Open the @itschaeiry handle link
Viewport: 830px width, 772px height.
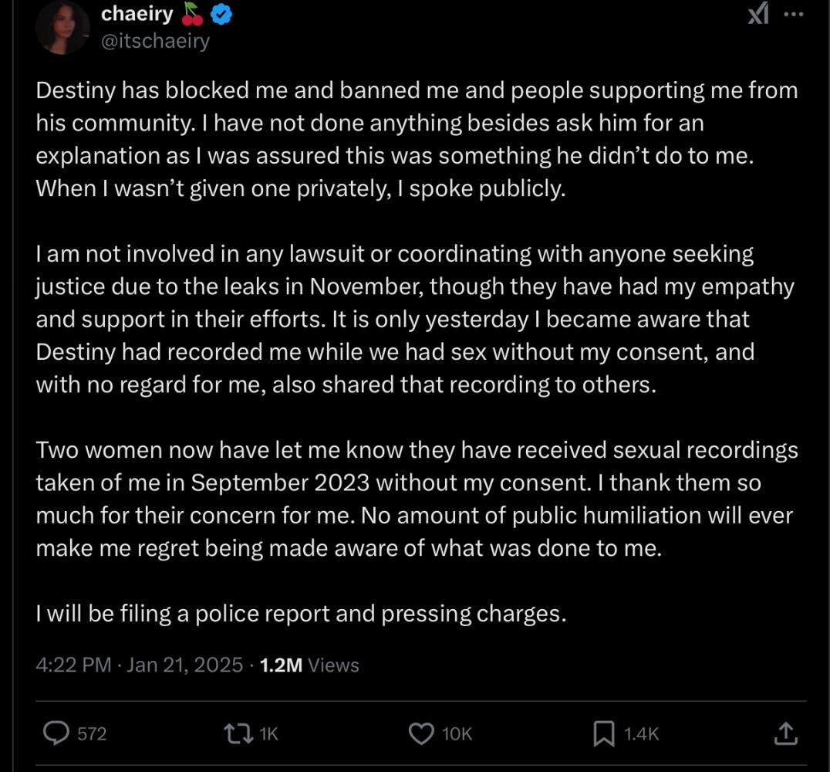click(155, 41)
